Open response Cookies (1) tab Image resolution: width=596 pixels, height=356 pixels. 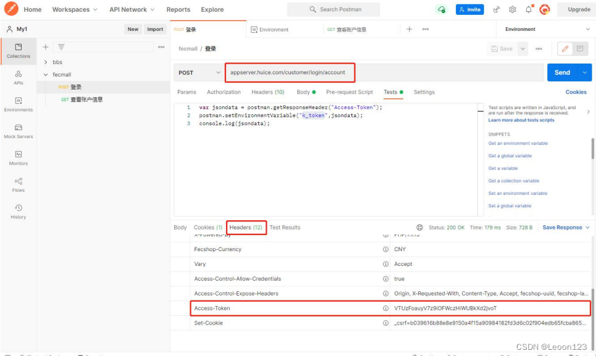[208, 227]
